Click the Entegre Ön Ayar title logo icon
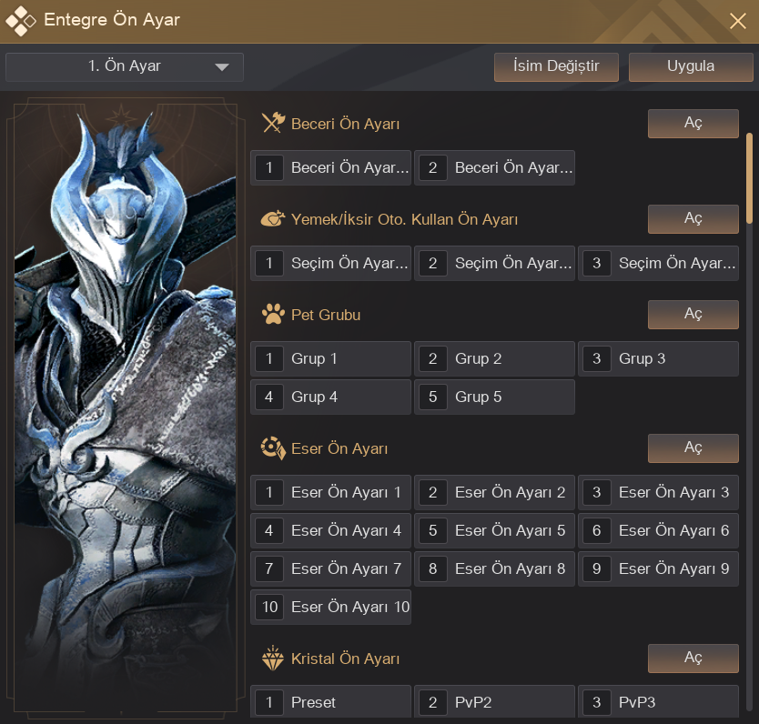The width and height of the screenshot is (759, 724). (22, 20)
